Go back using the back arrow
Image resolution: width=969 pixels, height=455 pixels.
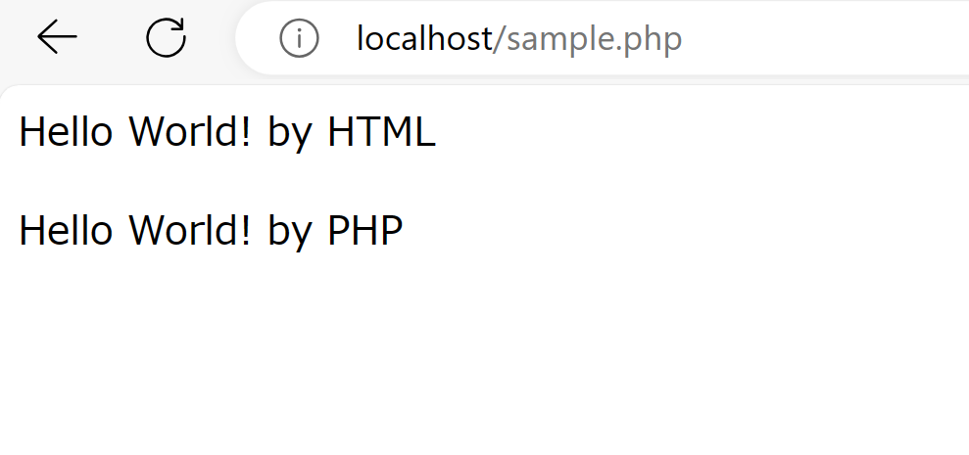[x=57, y=37]
